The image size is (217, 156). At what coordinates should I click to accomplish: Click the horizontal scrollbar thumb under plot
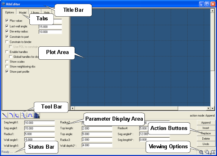(126, 108)
